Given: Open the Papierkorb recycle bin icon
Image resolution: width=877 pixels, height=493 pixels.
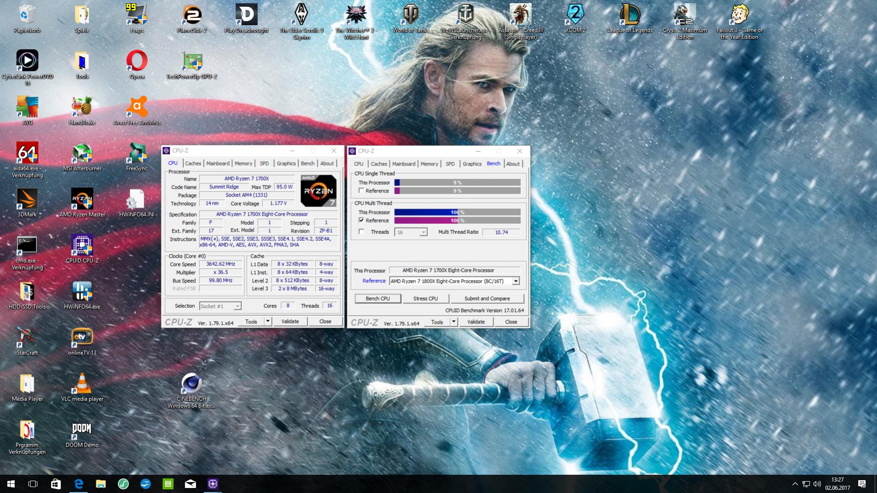Looking at the screenshot, I should click(27, 19).
